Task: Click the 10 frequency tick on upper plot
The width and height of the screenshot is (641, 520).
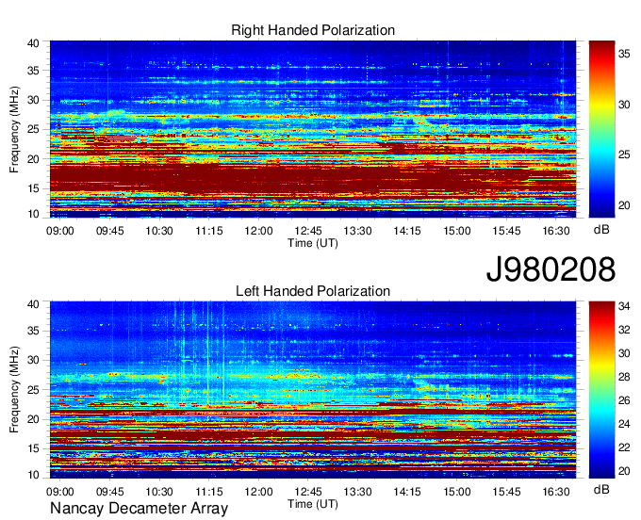Action: [34, 214]
